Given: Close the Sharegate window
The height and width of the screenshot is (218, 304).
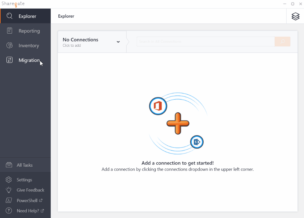Looking at the screenshot, I should pos(301,4).
